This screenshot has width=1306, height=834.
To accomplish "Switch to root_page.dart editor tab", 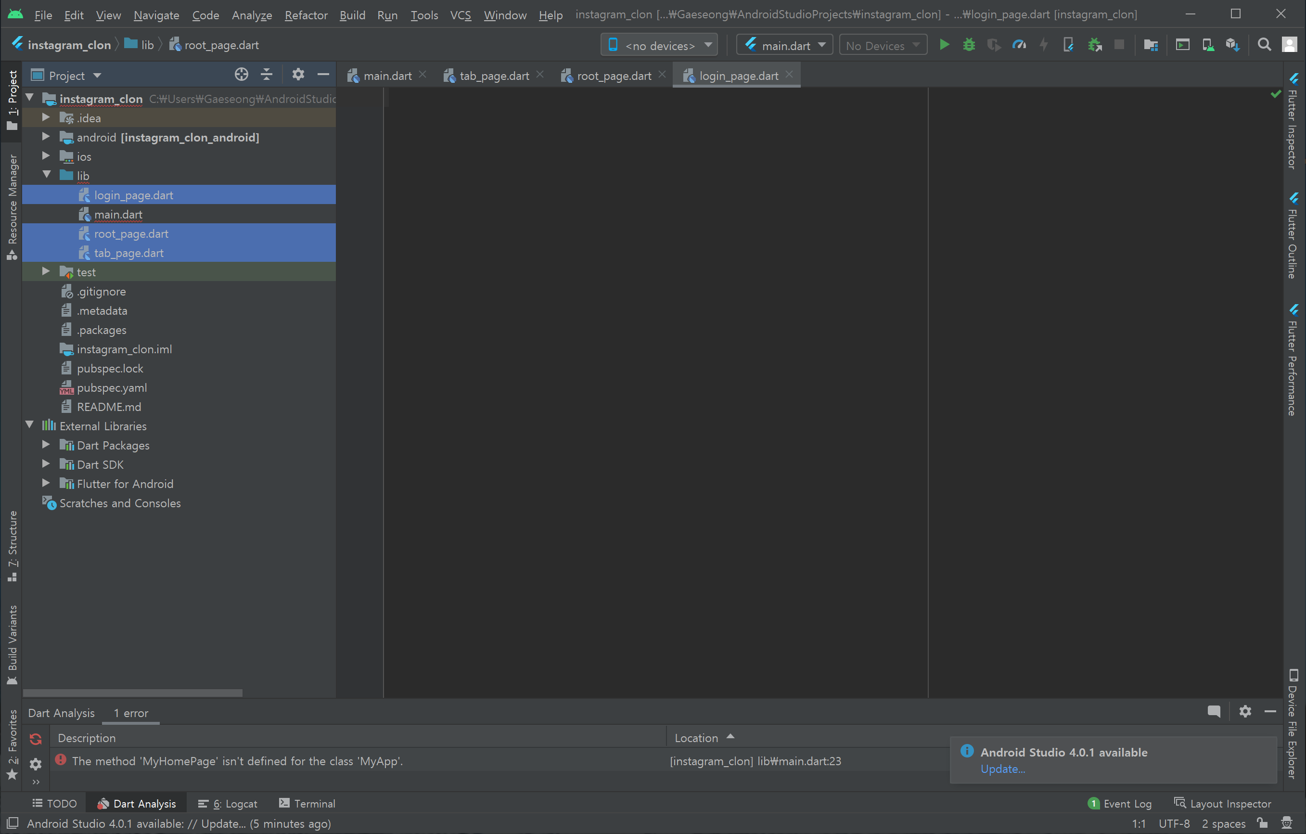I will tap(614, 76).
